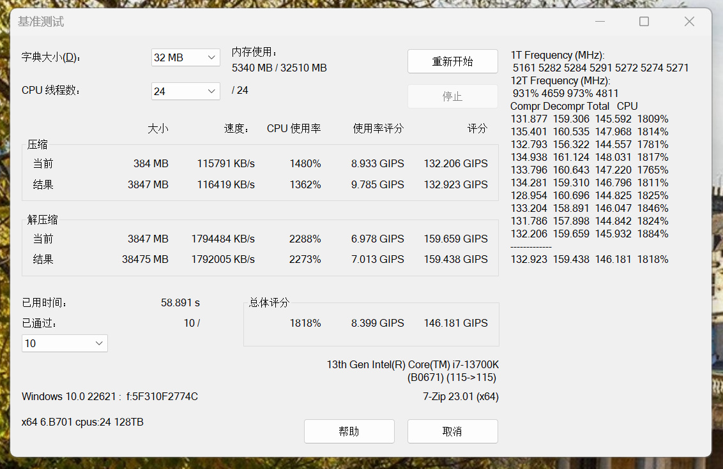Close the 基准测试 benchmark window
The width and height of the screenshot is (723, 469).
pyautogui.click(x=689, y=22)
